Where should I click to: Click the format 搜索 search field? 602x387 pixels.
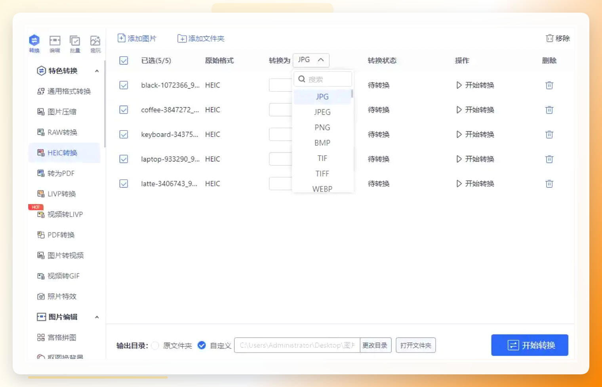click(x=323, y=79)
